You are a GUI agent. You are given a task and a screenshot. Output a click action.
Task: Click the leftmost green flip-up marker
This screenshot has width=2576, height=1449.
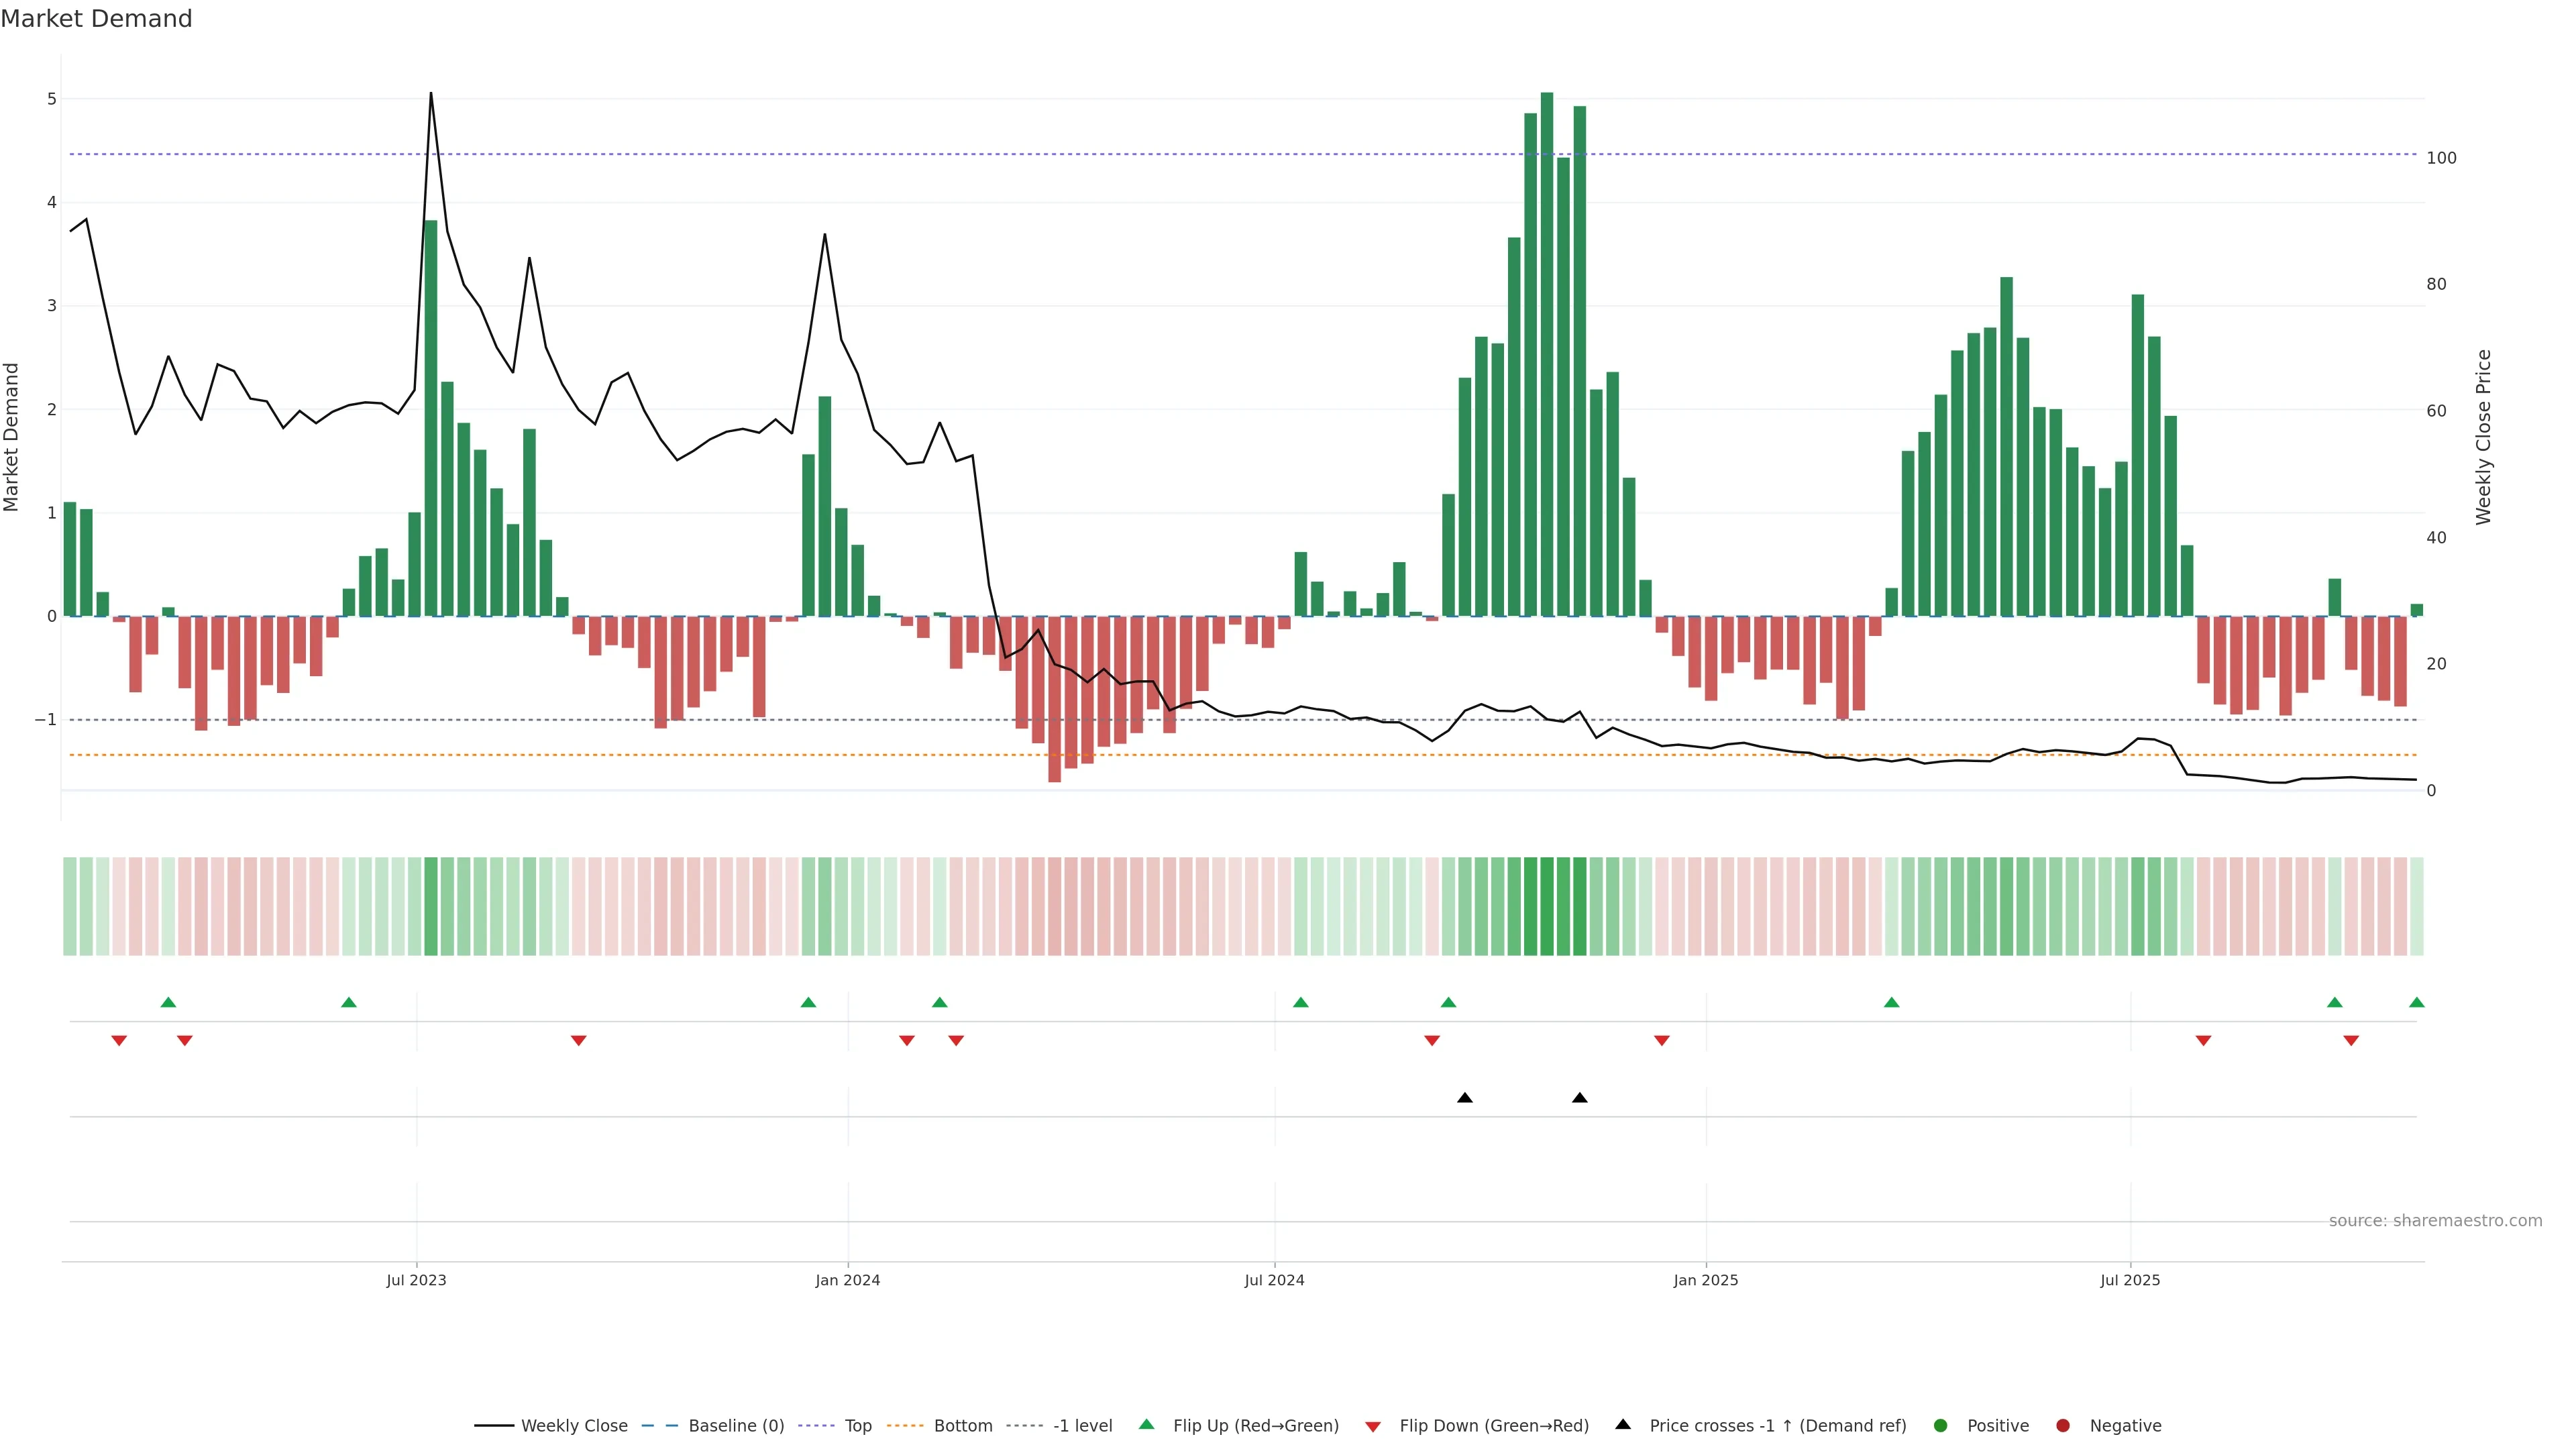168,1003
